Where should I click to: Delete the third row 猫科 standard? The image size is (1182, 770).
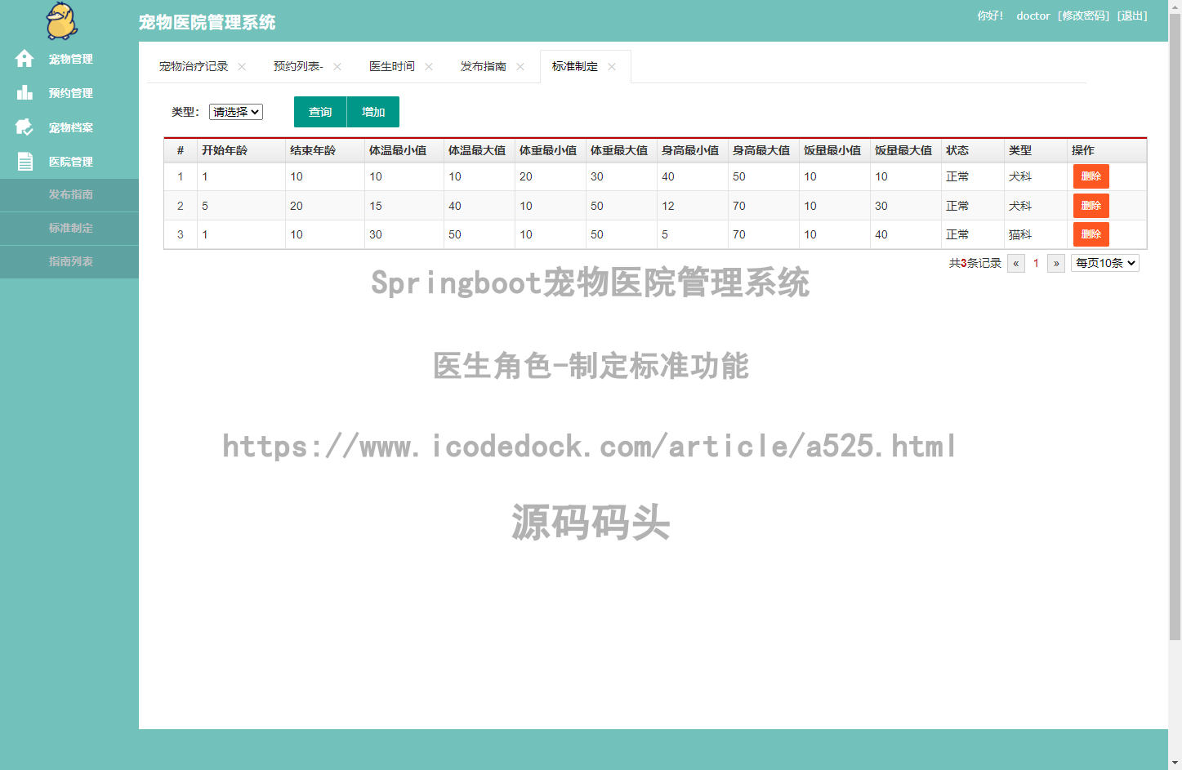pos(1091,234)
